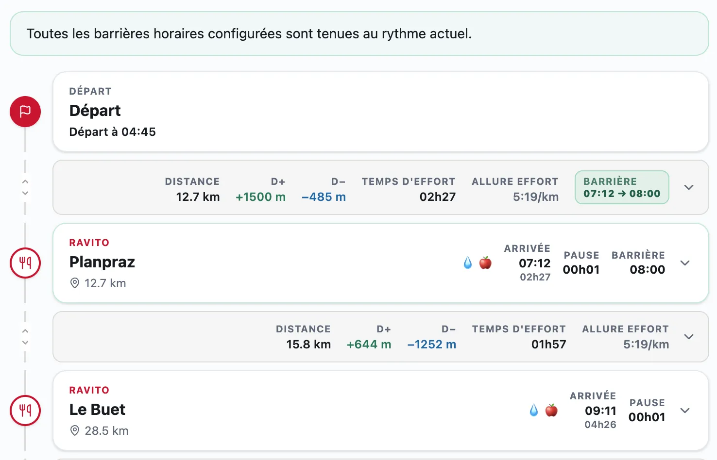Click the location pin beside 28.5 km

pyautogui.click(x=75, y=430)
